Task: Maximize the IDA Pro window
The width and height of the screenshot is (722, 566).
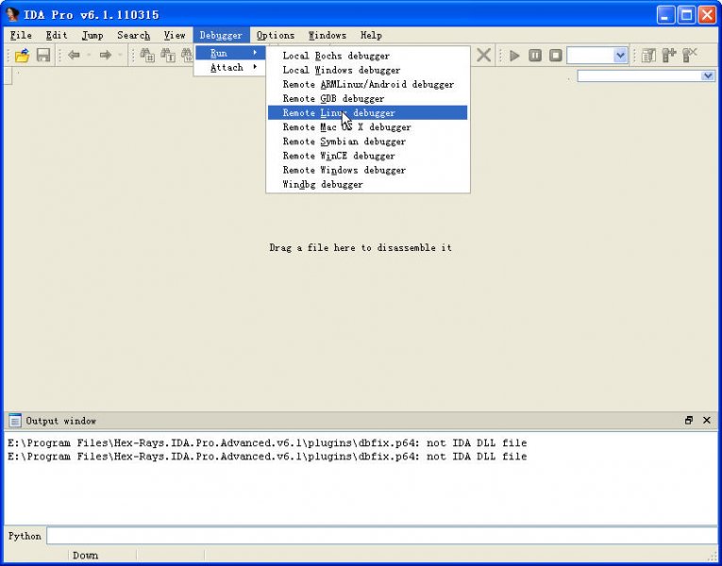Action: [x=686, y=15]
